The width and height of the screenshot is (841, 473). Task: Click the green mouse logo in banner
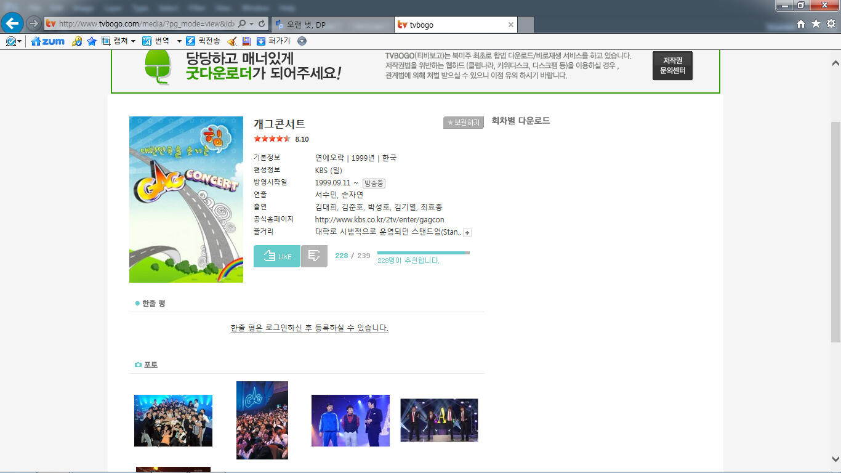coord(158,66)
